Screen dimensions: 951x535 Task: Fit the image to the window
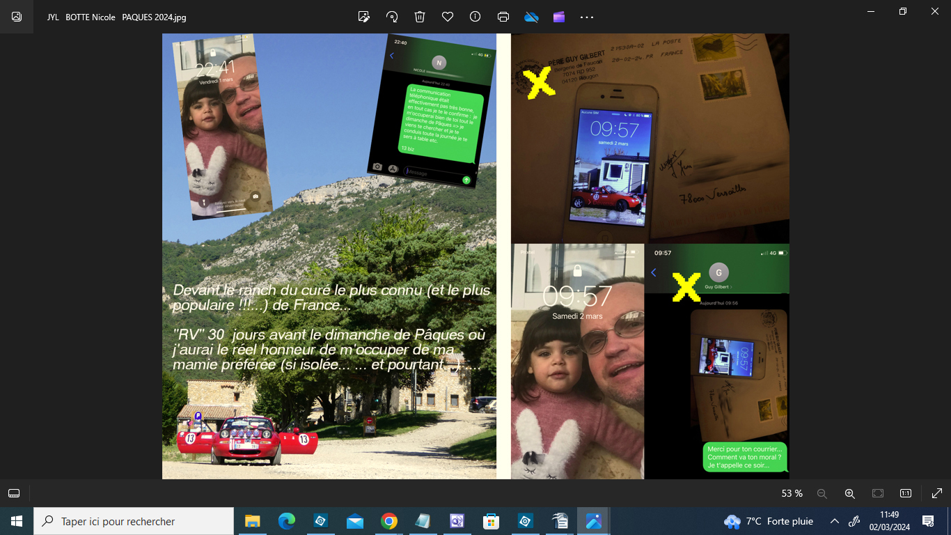click(x=878, y=493)
